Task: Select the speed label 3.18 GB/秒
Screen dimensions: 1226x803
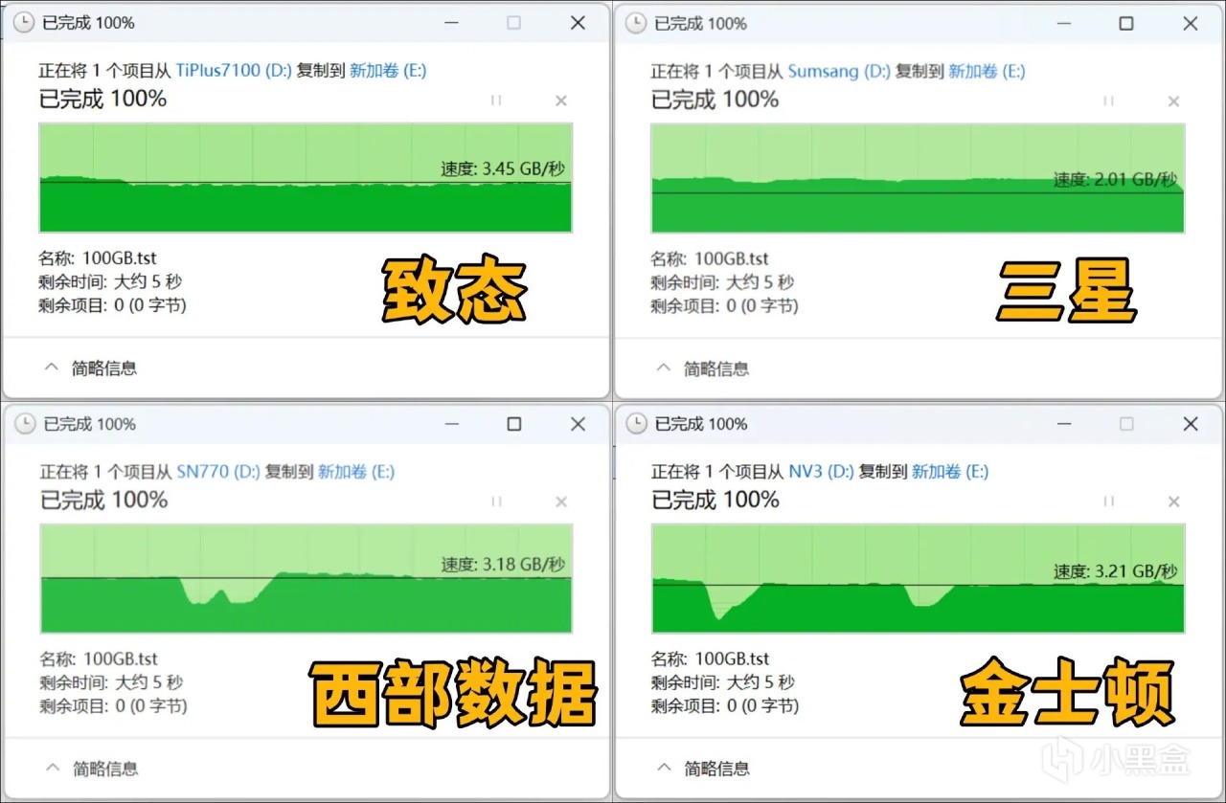Action: coord(503,564)
